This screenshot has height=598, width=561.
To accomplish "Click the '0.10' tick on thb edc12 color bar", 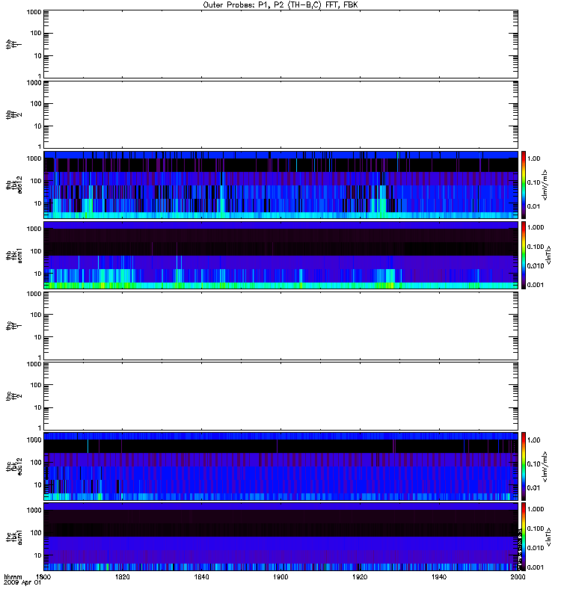I will click(x=533, y=182).
